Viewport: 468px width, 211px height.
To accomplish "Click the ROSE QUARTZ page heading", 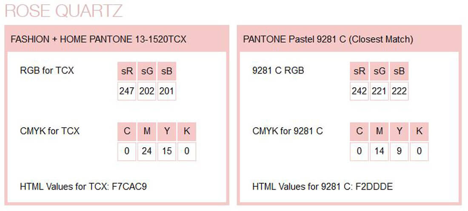I will pos(64,11).
